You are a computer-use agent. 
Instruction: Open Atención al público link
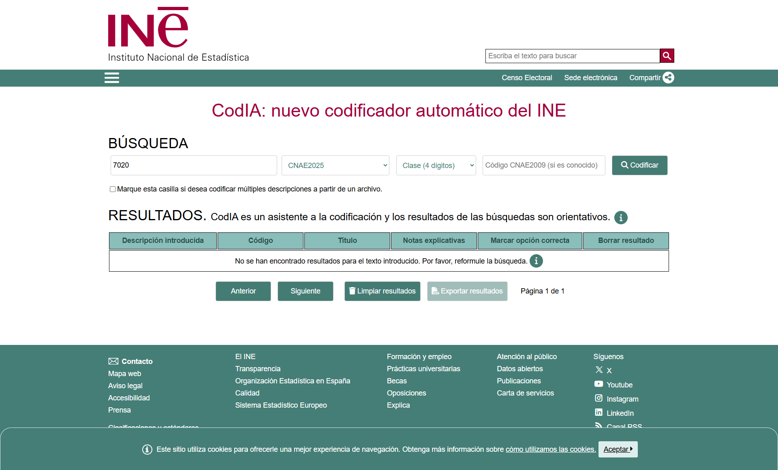pyautogui.click(x=527, y=357)
